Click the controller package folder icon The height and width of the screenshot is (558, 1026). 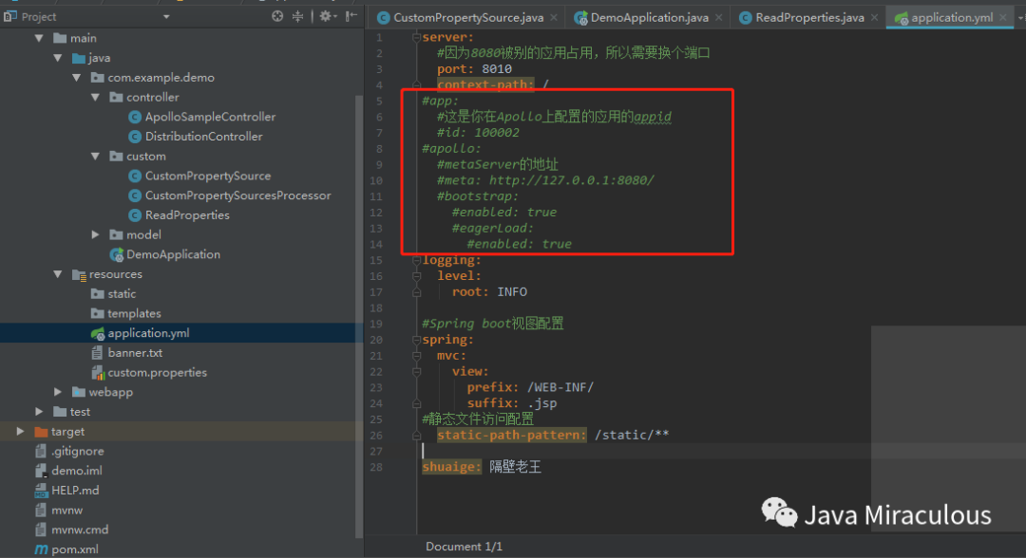[117, 97]
